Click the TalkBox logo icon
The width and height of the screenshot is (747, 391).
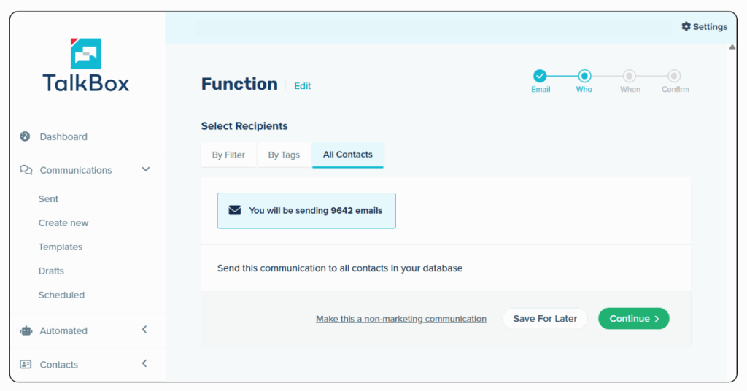[86, 53]
